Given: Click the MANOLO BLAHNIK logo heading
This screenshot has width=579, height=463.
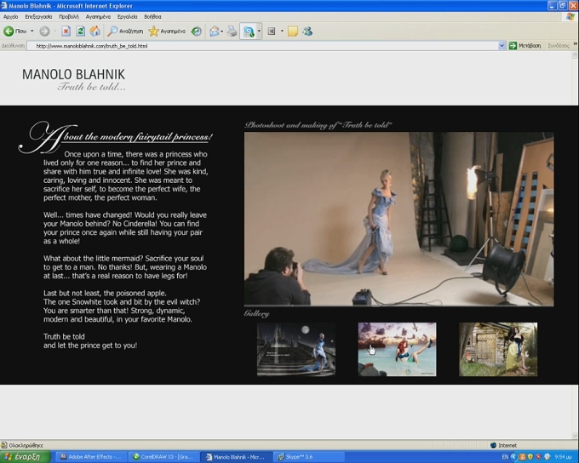Looking at the screenshot, I should (73, 74).
